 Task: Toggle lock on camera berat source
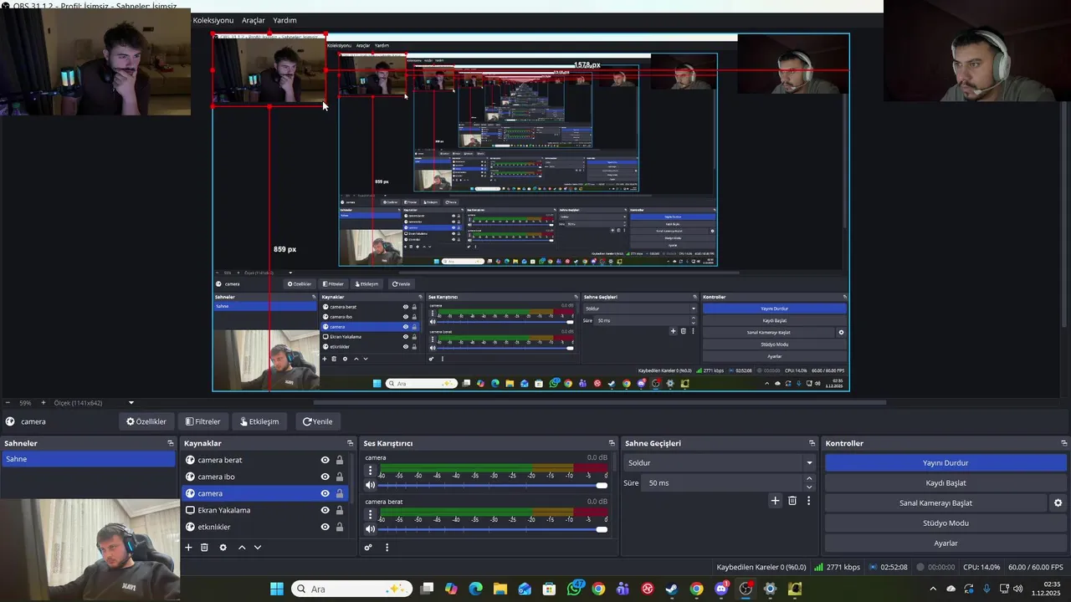pyautogui.click(x=340, y=460)
